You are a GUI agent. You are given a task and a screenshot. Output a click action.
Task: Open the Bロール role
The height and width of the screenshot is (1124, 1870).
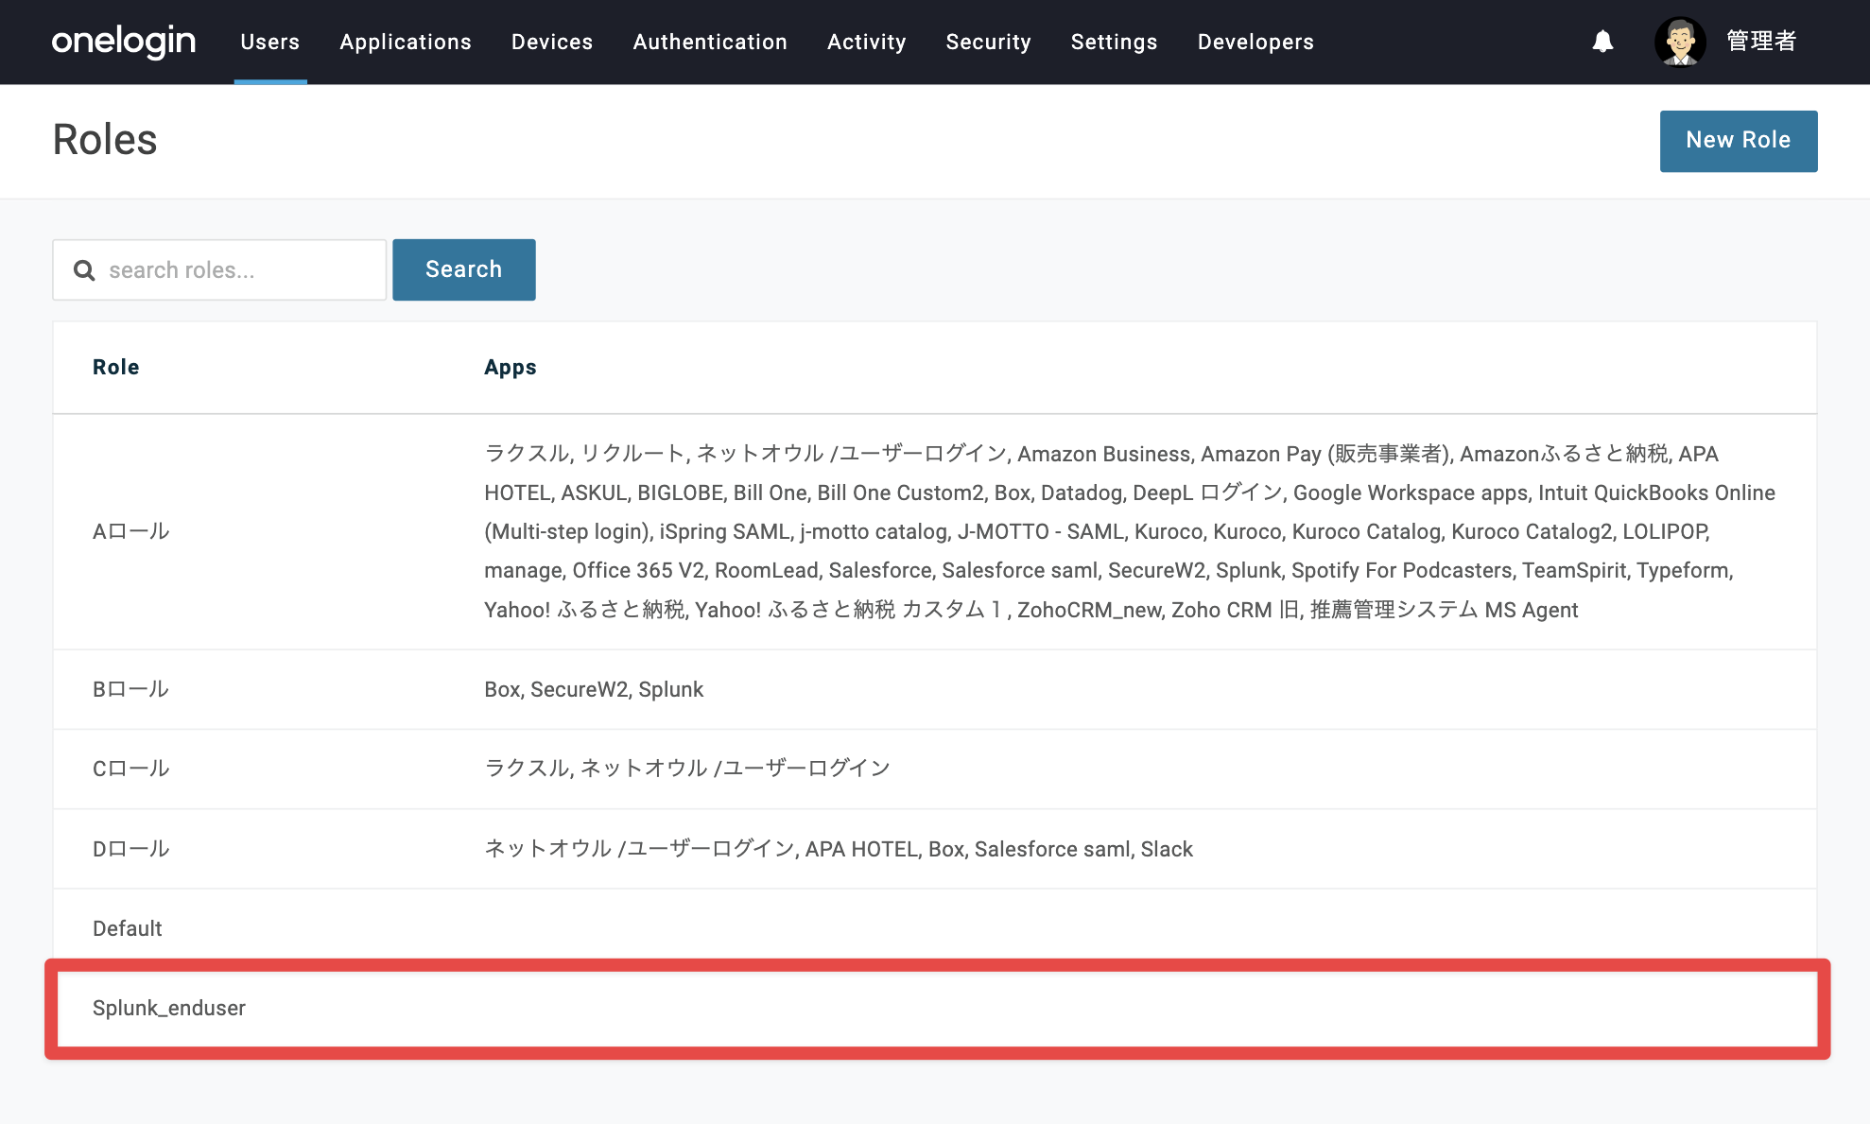131,689
